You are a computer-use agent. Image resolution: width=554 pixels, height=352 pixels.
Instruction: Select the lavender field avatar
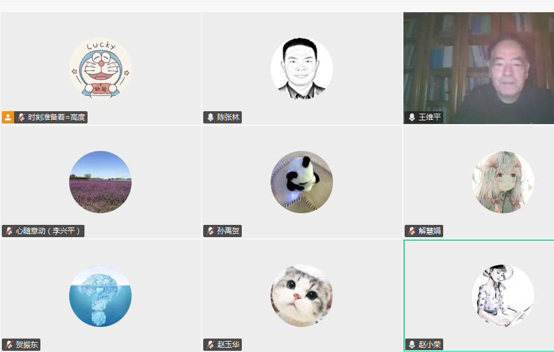click(x=100, y=182)
